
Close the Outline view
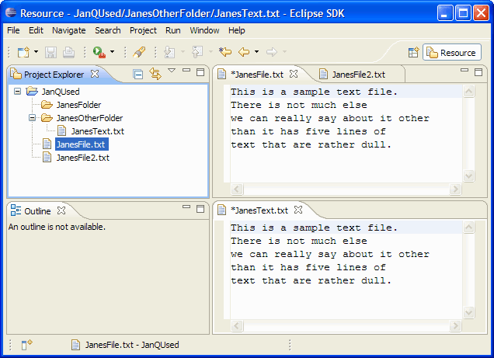pos(61,210)
